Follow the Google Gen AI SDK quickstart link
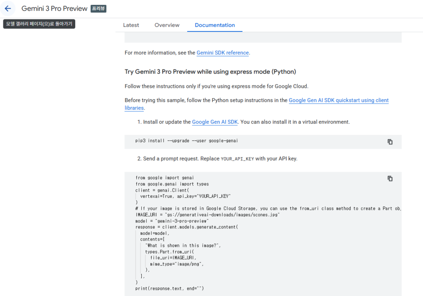Screen dimensions: 423x296 338,100
